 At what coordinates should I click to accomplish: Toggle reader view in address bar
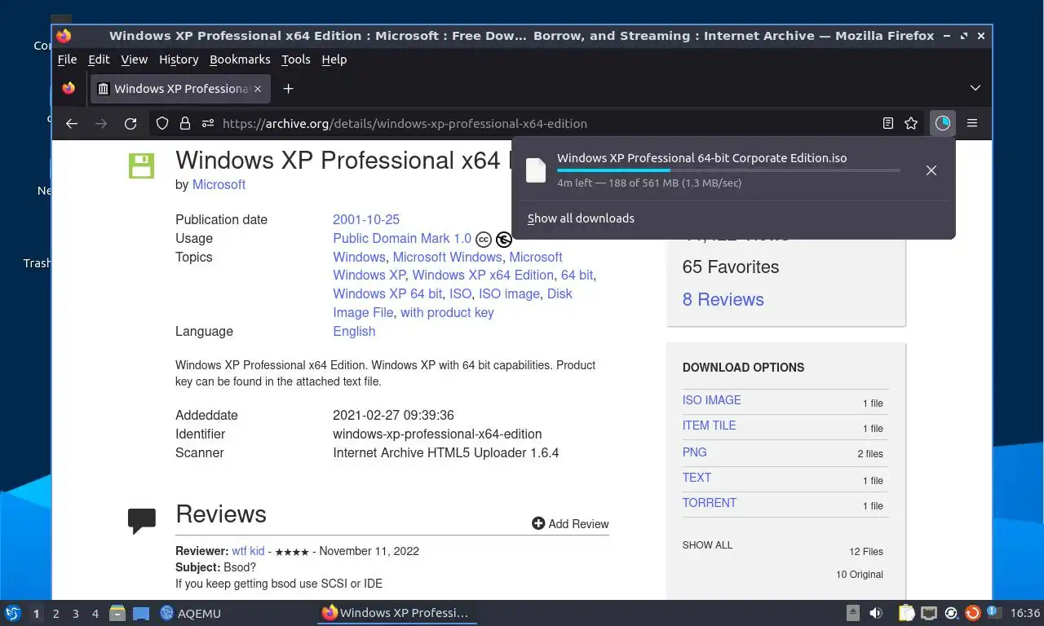click(888, 123)
